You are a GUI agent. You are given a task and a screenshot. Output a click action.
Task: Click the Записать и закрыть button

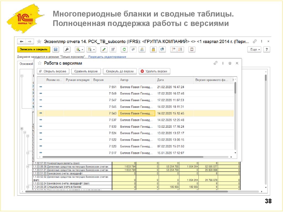tap(33, 49)
